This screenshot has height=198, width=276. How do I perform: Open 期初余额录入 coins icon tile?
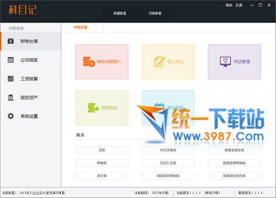(x=102, y=62)
